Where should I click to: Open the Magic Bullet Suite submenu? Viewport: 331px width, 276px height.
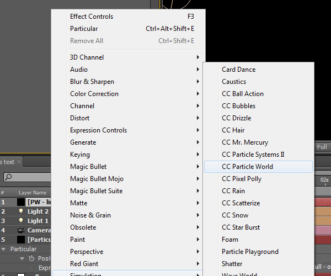point(129,190)
